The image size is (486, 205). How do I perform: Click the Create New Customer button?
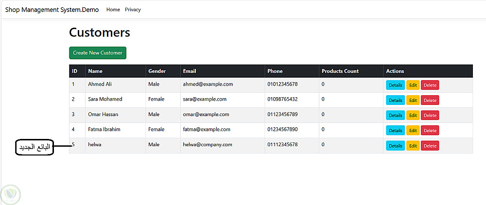pyautogui.click(x=98, y=53)
